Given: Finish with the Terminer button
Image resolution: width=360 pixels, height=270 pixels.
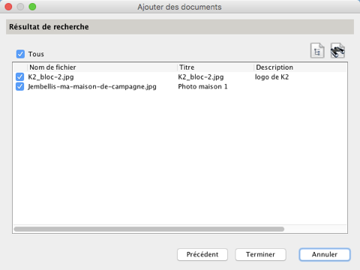Looking at the screenshot, I should tap(260, 254).
